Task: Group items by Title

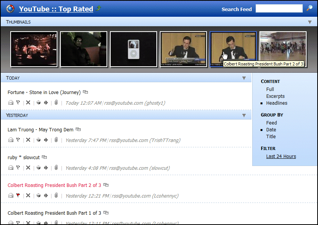Action: tap(271, 137)
